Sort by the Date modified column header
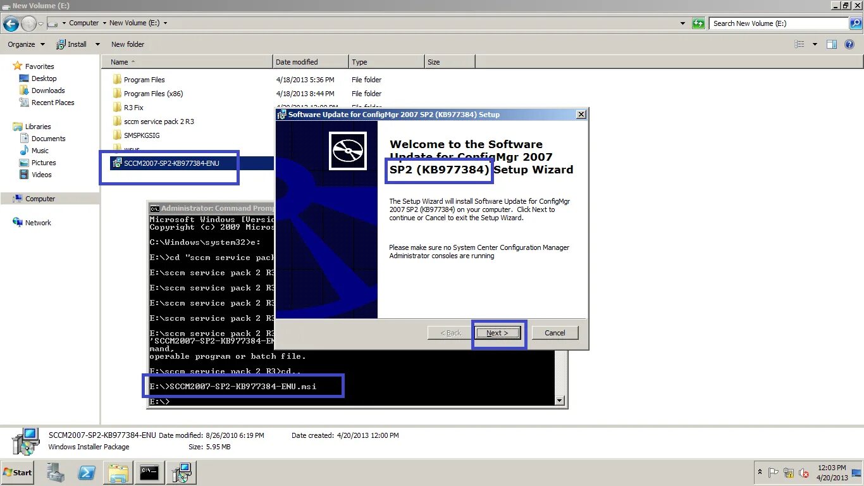The height and width of the screenshot is (486, 864). [x=311, y=62]
